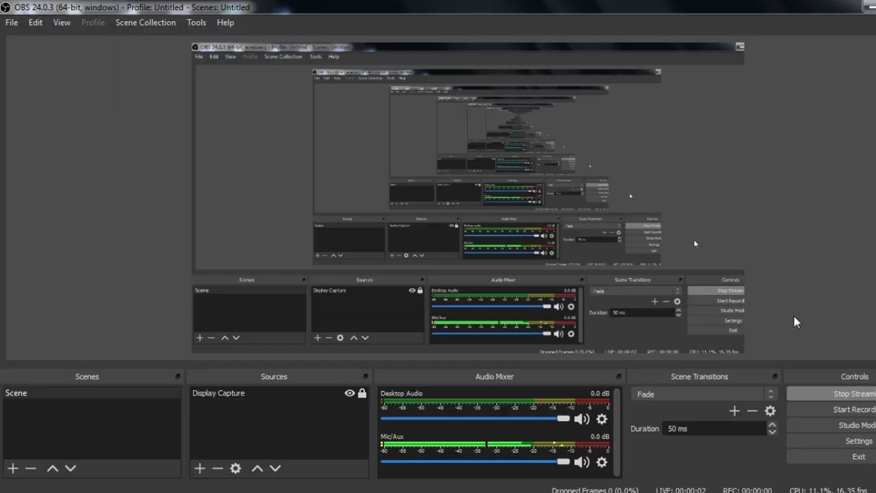Add a new source with plus icon
The height and width of the screenshot is (493, 876).
(x=199, y=468)
